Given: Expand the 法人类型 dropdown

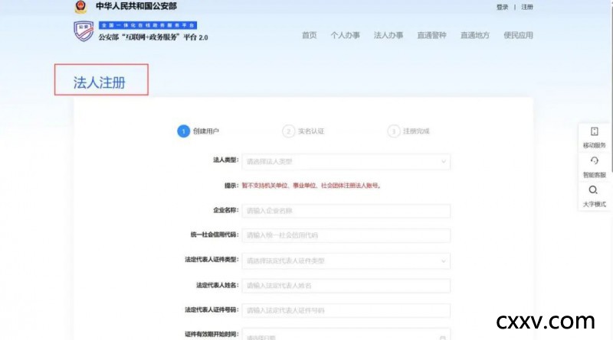Looking at the screenshot, I should click(x=443, y=161).
